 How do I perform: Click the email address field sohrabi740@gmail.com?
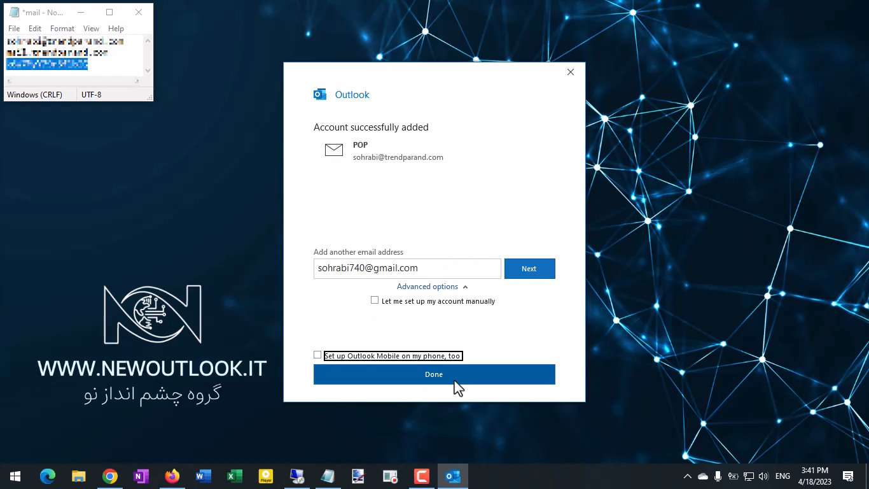(x=407, y=269)
